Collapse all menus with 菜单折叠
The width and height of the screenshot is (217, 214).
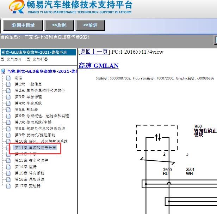(x=40, y=59)
